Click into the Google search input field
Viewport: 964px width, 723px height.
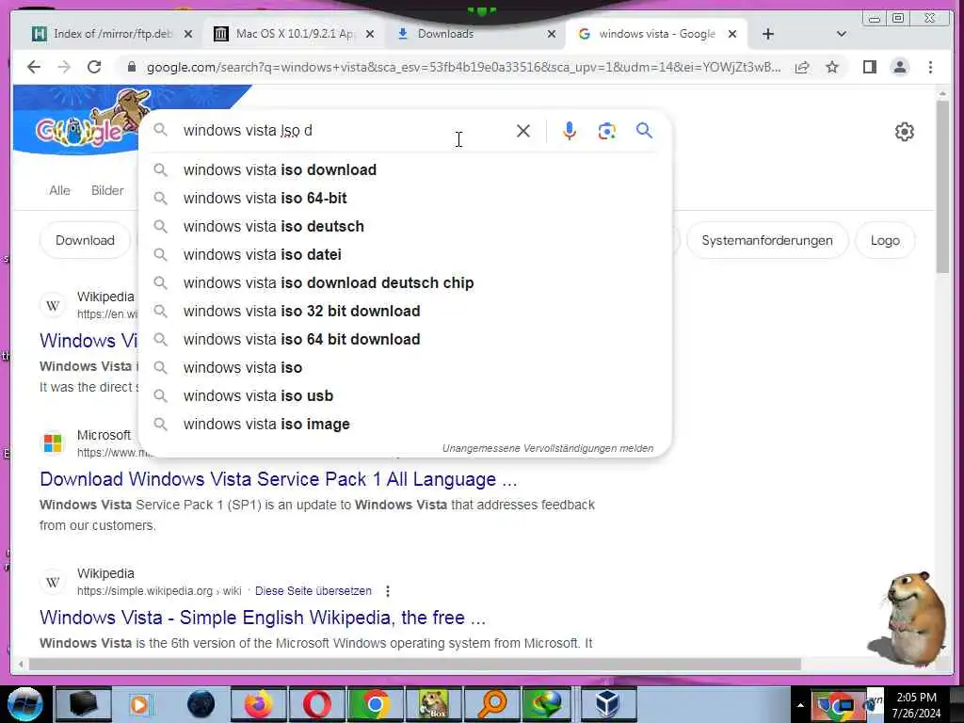point(345,130)
